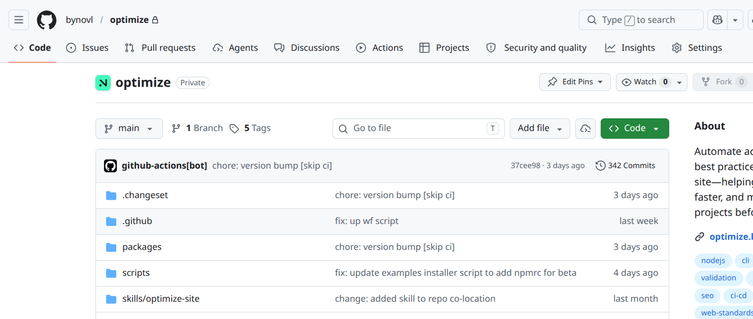Image resolution: width=753 pixels, height=319 pixels.
Task: Open packages row commit 'chore: version bump [skip ci]'
Action: click(395, 247)
